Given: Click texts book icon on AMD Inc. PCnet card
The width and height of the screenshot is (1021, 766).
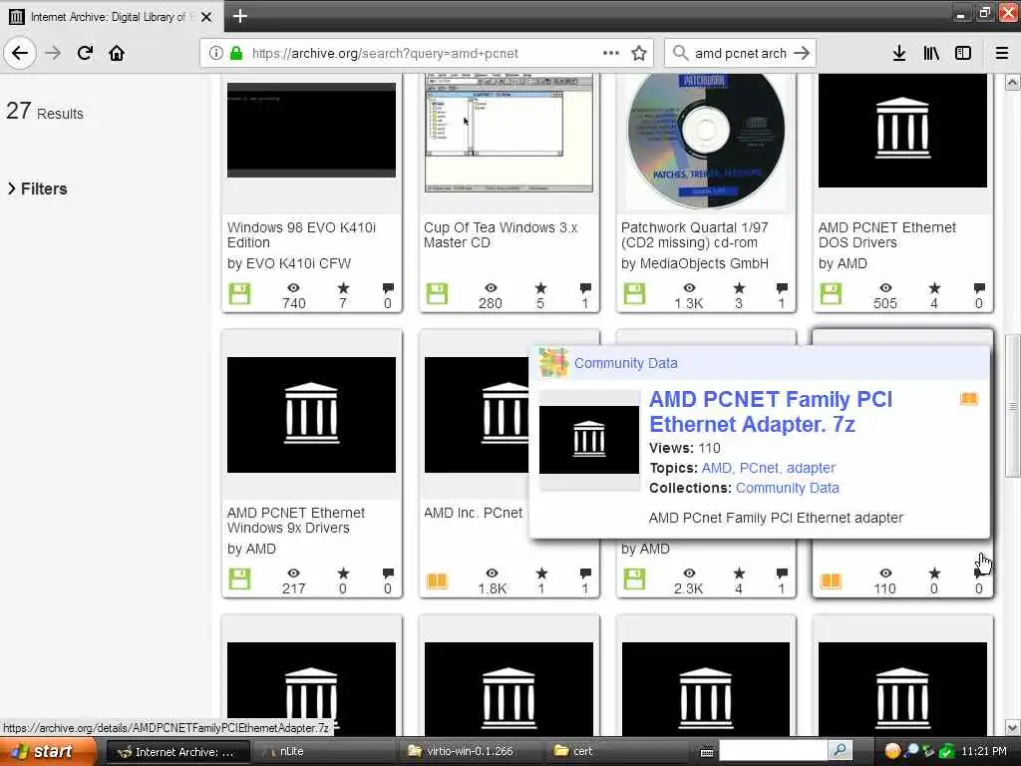Looking at the screenshot, I should [437, 580].
